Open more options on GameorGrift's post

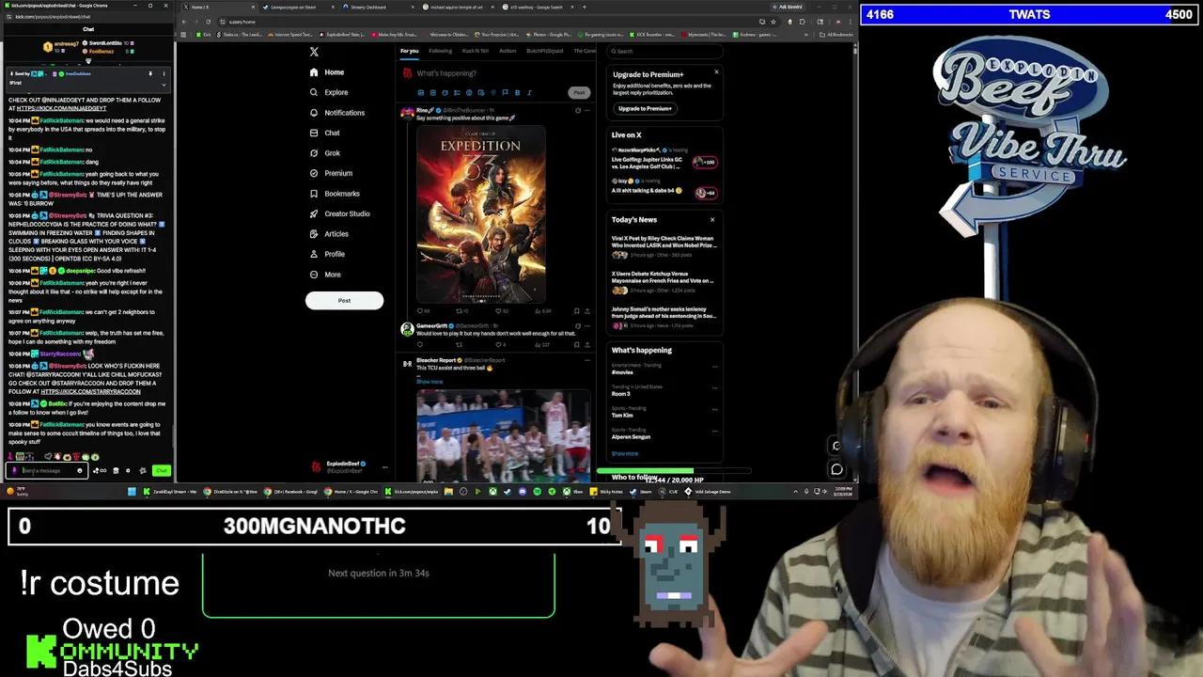[x=587, y=325]
